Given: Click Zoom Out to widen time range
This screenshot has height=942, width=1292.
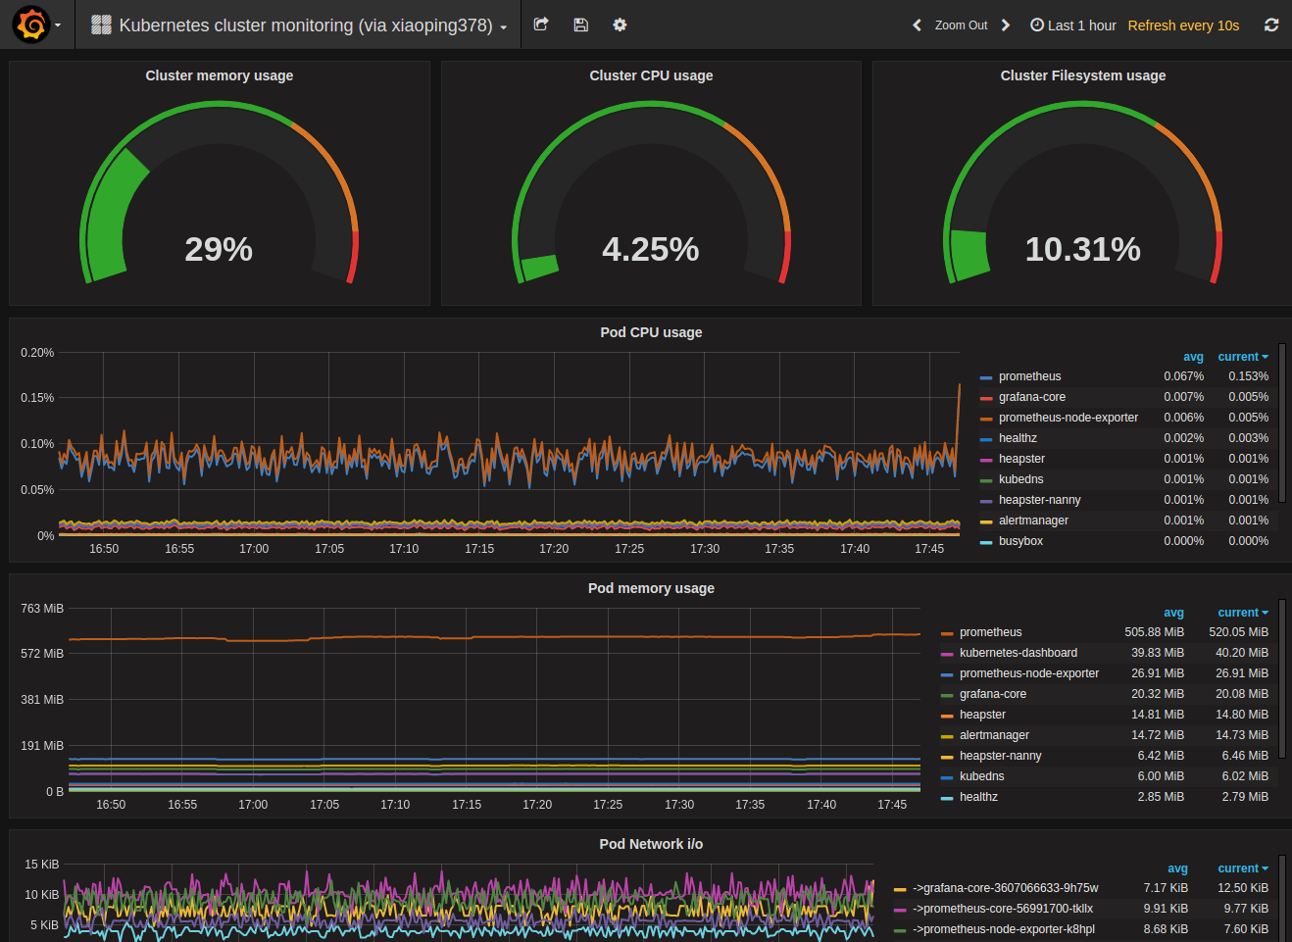Looking at the screenshot, I should point(961,25).
